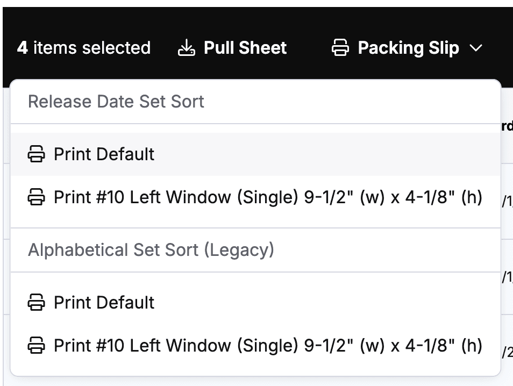The image size is (513, 386).
Task: Click the 9-1/2" (w) x 4-1/8" (h) size text in Release Date section
Action: 393,198
